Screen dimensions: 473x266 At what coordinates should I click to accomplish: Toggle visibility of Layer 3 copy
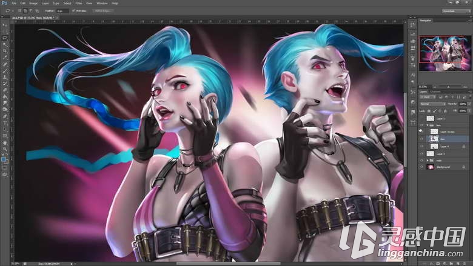tap(421, 132)
